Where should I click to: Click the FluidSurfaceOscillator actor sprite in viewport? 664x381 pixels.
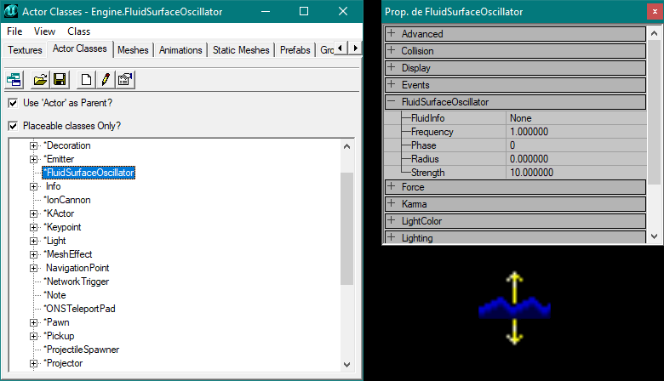(x=514, y=308)
